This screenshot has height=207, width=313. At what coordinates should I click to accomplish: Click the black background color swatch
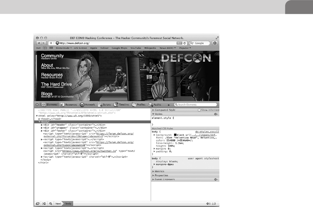click(x=175, y=135)
